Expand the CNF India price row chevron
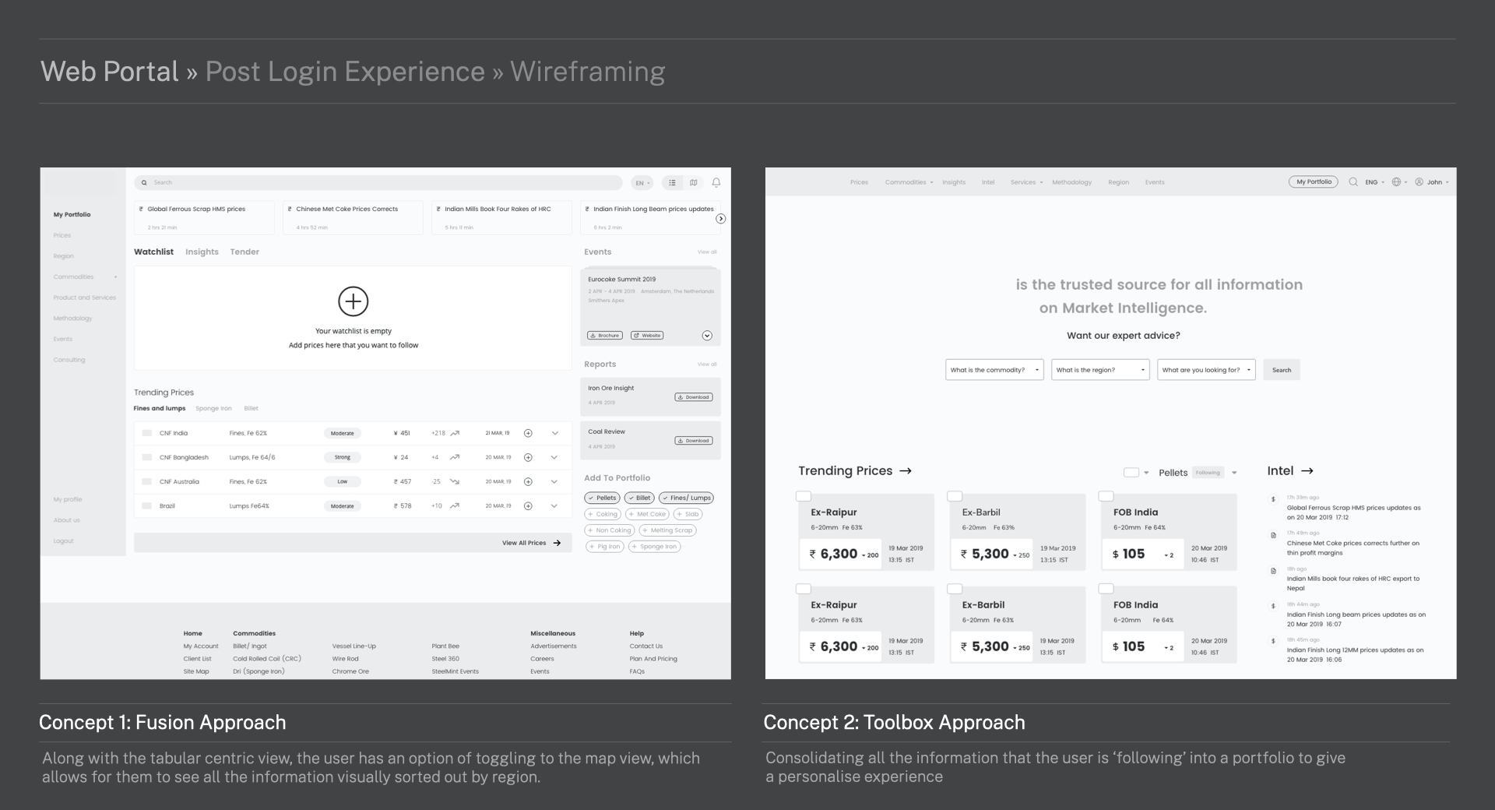 point(555,433)
